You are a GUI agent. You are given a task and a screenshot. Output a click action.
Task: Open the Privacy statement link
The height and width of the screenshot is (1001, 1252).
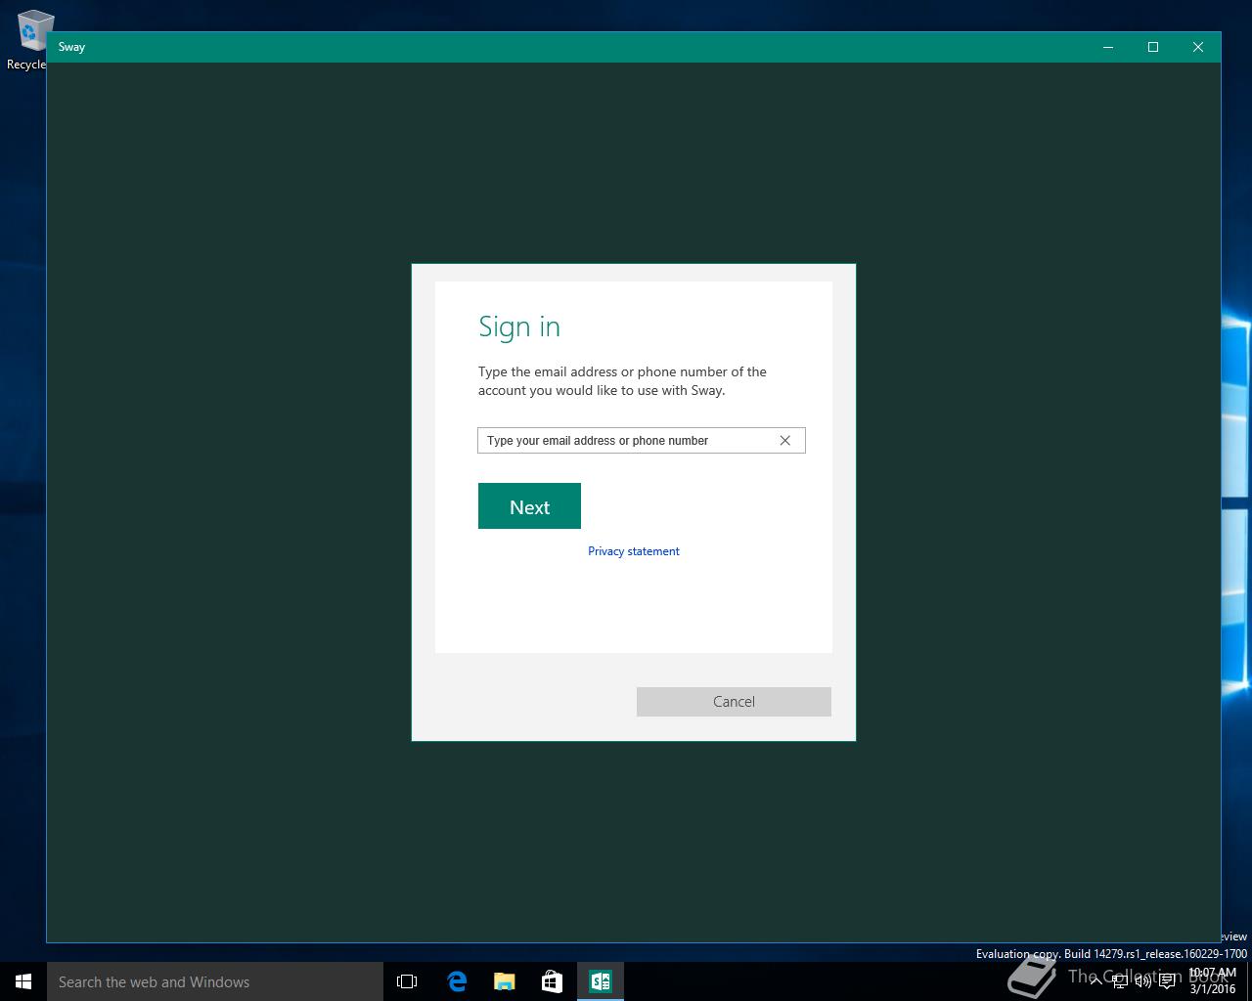(634, 551)
